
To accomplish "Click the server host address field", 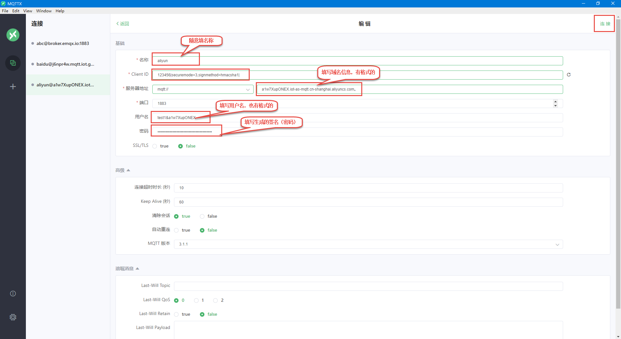I will [410, 89].
